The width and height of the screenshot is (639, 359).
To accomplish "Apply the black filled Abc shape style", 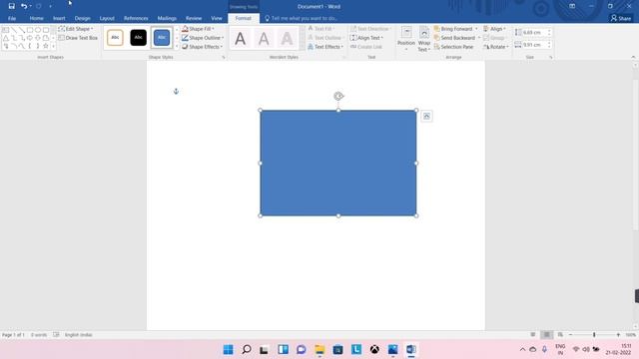I will [138, 38].
